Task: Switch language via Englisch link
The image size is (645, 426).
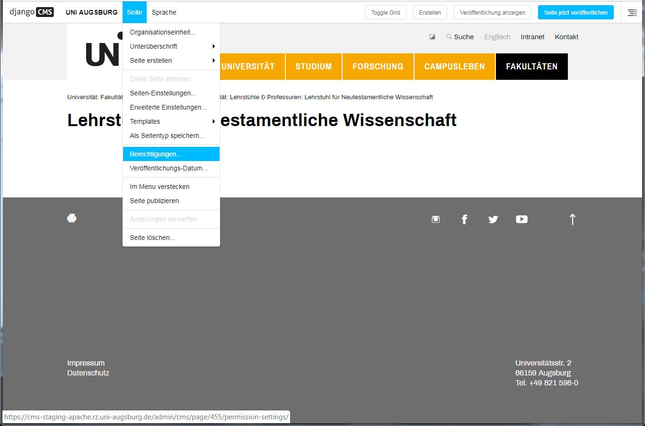Action: point(497,37)
